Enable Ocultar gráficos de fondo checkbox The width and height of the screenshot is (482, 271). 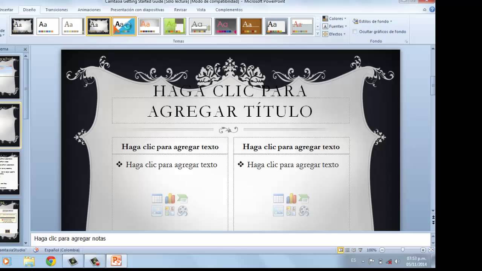[355, 32]
